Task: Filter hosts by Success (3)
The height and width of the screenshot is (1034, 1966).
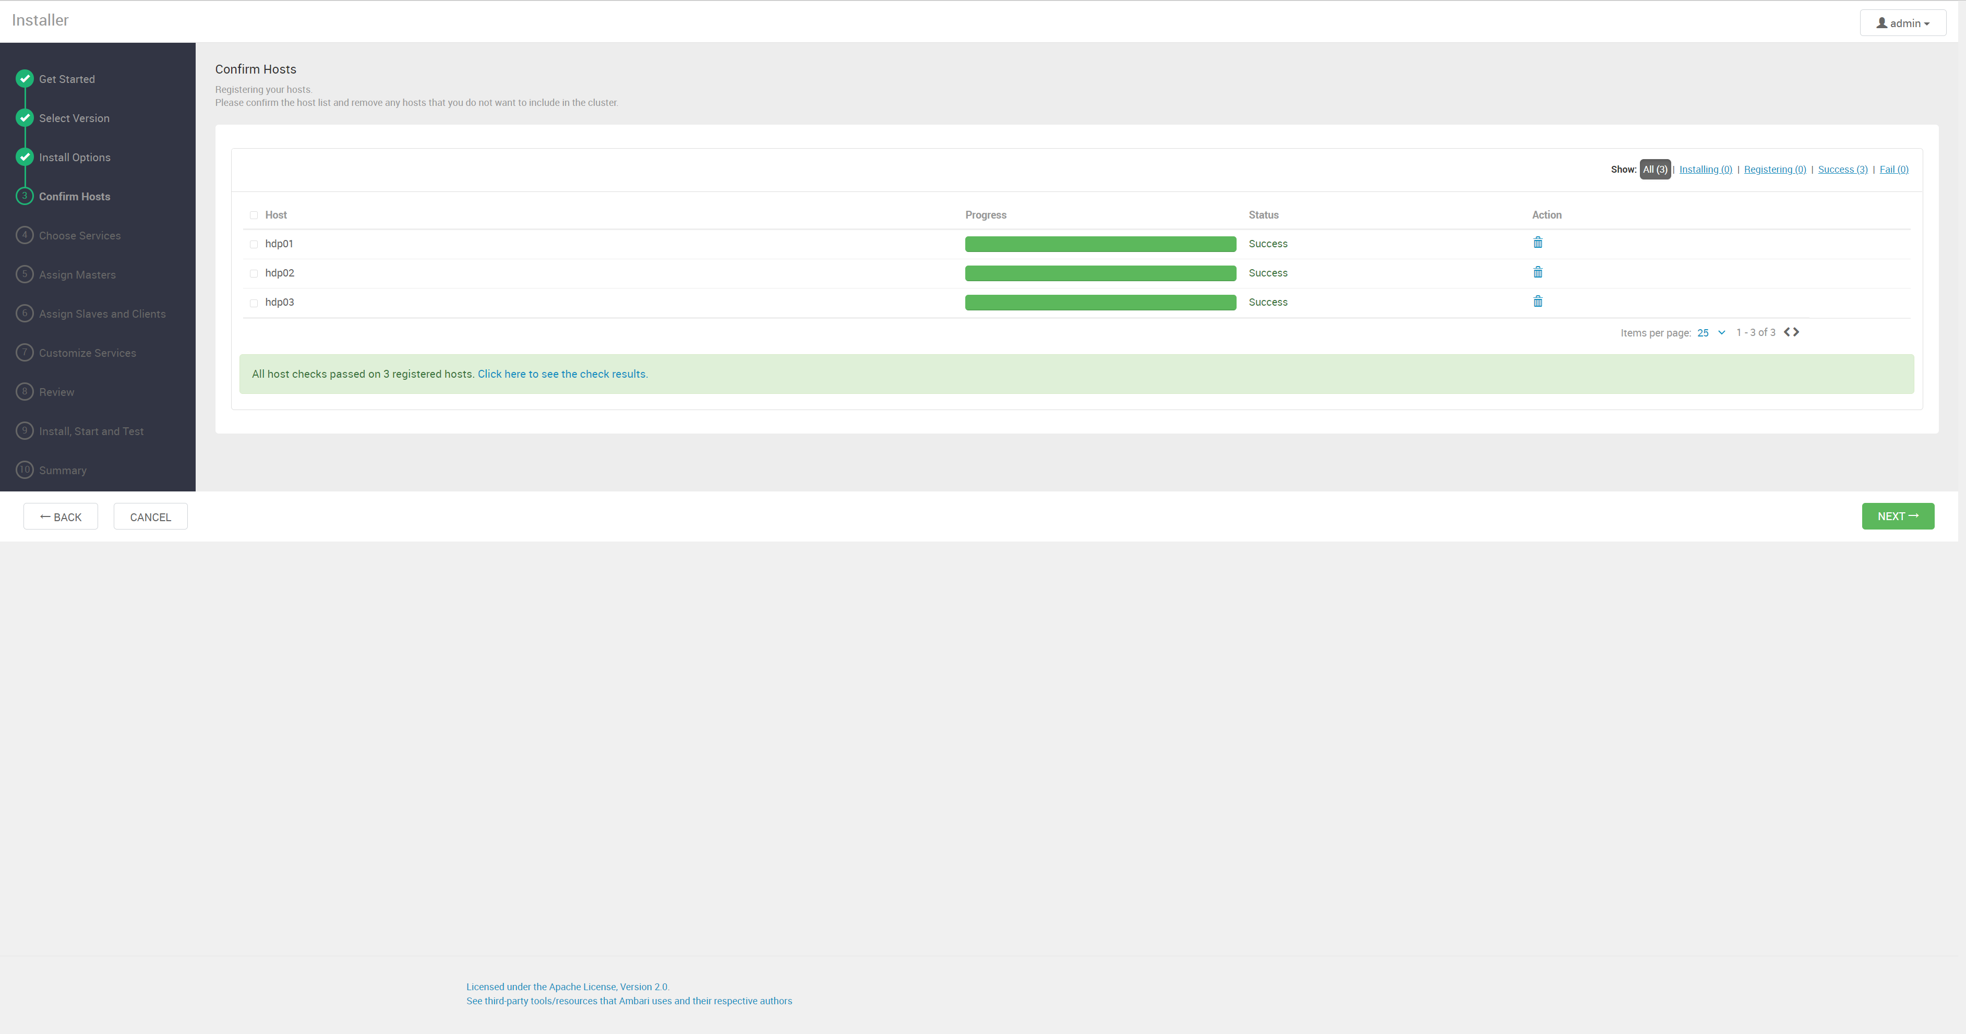Action: click(x=1842, y=170)
